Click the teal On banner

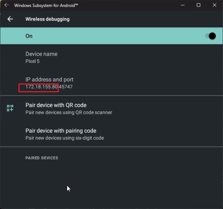[111, 36]
